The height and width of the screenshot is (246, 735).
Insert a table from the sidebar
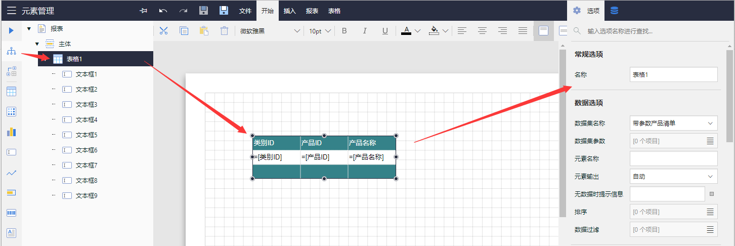click(11, 92)
